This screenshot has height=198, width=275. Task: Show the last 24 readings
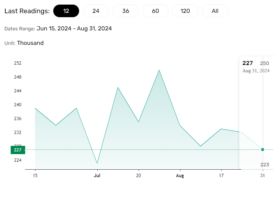click(96, 11)
